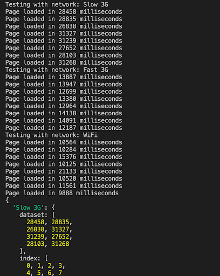Click the 28458 milliseconds log line
The width and height of the screenshot is (220, 276).
pos(64,12)
